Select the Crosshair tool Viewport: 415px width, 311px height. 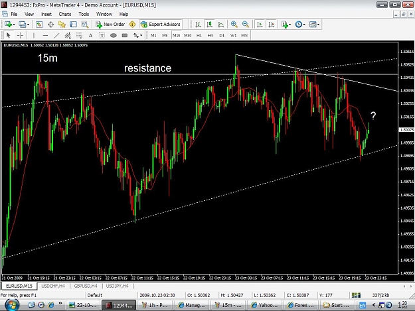(20, 35)
